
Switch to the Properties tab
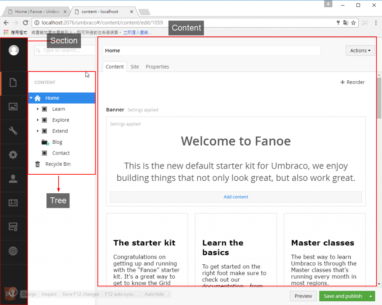[x=157, y=67]
